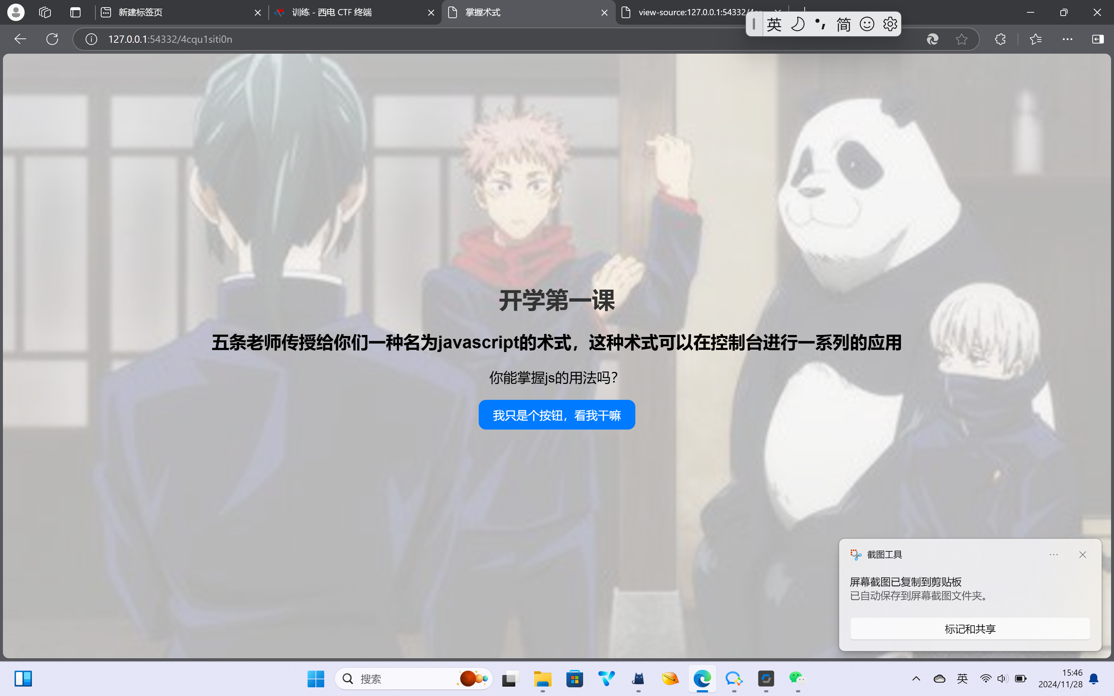Viewport: 1114px width, 696px height.
Task: Open the split screen icon in the toolbar
Action: [x=1098, y=39]
